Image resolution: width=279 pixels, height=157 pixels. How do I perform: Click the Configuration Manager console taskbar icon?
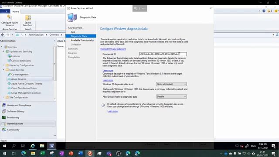pos(51,146)
